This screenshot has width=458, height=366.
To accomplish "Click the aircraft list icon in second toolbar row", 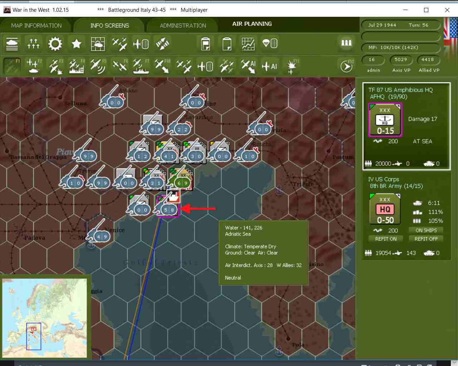I will tap(205, 66).
